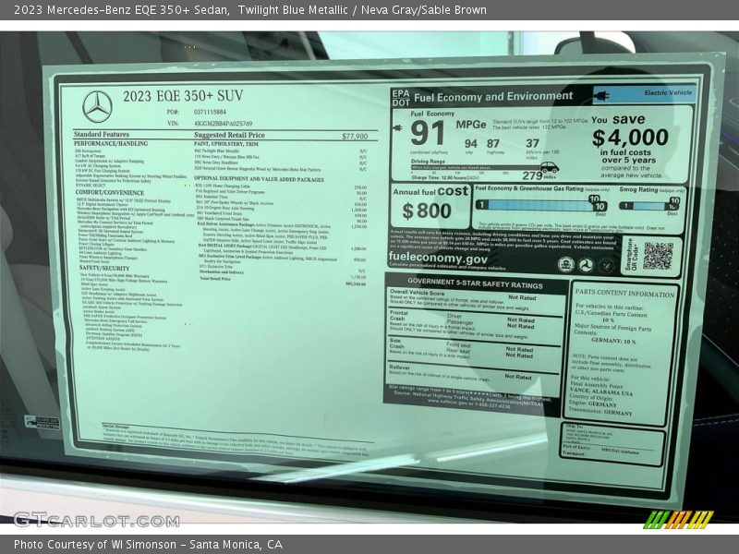Click the small plug icon left of 91

[398, 128]
